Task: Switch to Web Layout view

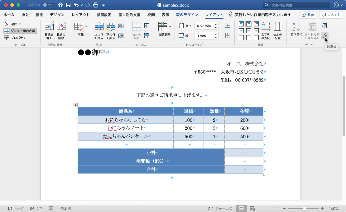Action: pos(253,209)
